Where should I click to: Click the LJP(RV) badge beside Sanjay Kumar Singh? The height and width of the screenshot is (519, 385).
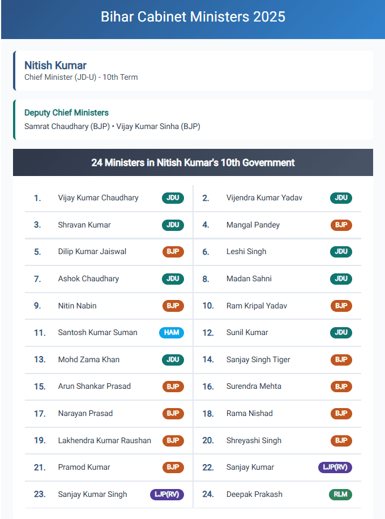point(167,494)
